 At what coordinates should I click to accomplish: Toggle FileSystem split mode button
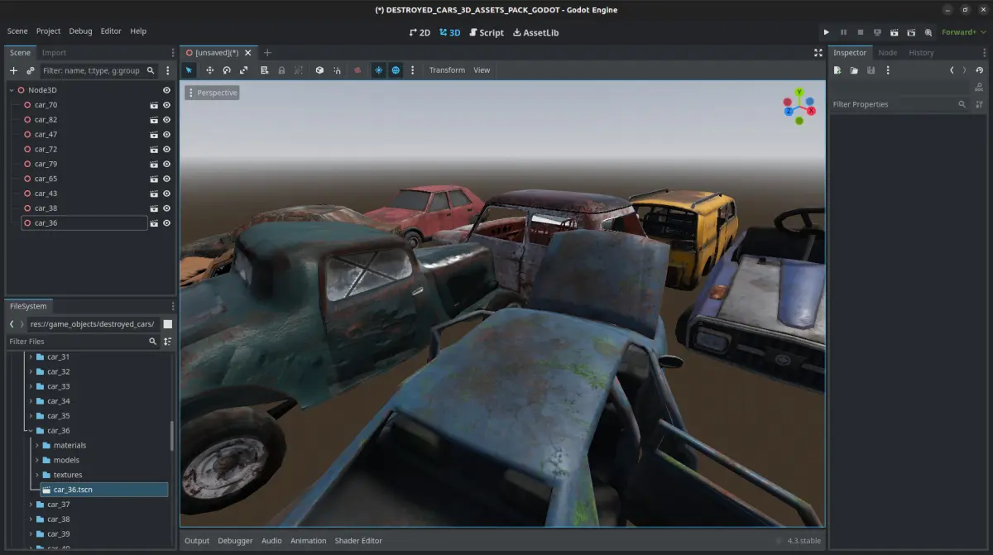[168, 324]
